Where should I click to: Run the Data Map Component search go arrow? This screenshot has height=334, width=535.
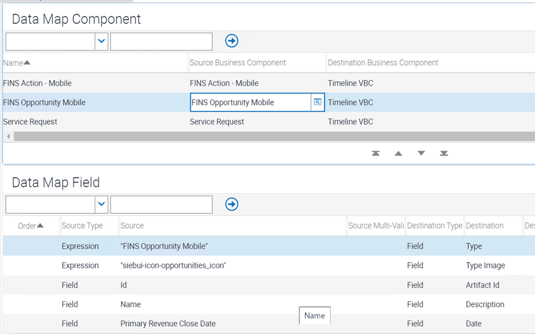click(231, 41)
